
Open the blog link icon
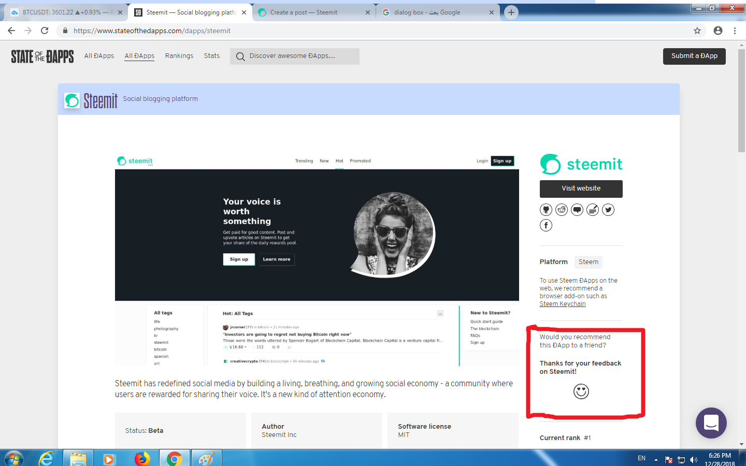tap(593, 210)
